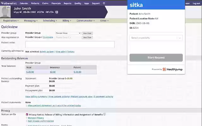Click the Log out link
The image size is (202, 126).
[x=196, y=3]
